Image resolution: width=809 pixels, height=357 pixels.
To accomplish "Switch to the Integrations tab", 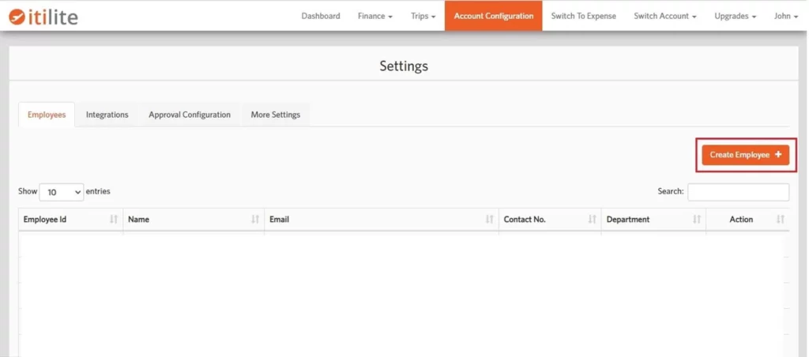I will pos(107,115).
